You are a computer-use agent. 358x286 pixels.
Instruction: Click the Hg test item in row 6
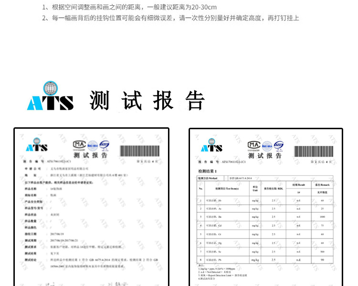pyautogui.click(x=214, y=243)
